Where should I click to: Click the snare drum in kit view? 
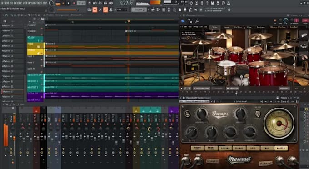[x=226, y=69]
